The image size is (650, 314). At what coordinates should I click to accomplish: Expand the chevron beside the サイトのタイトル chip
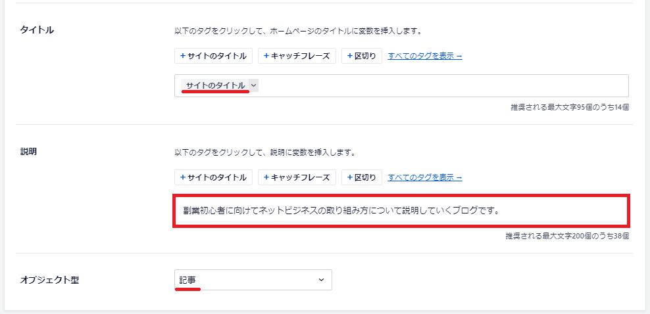coord(254,85)
